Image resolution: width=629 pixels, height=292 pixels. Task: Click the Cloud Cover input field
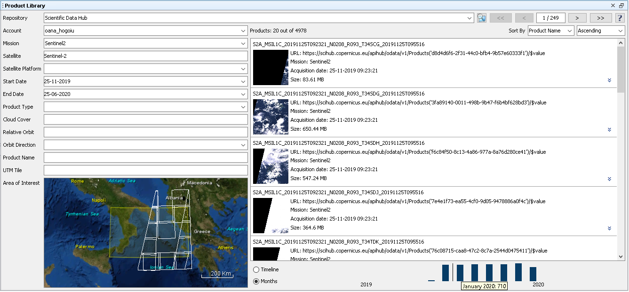(145, 119)
